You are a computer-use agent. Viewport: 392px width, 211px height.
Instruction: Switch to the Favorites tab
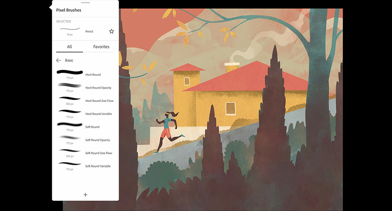click(101, 47)
